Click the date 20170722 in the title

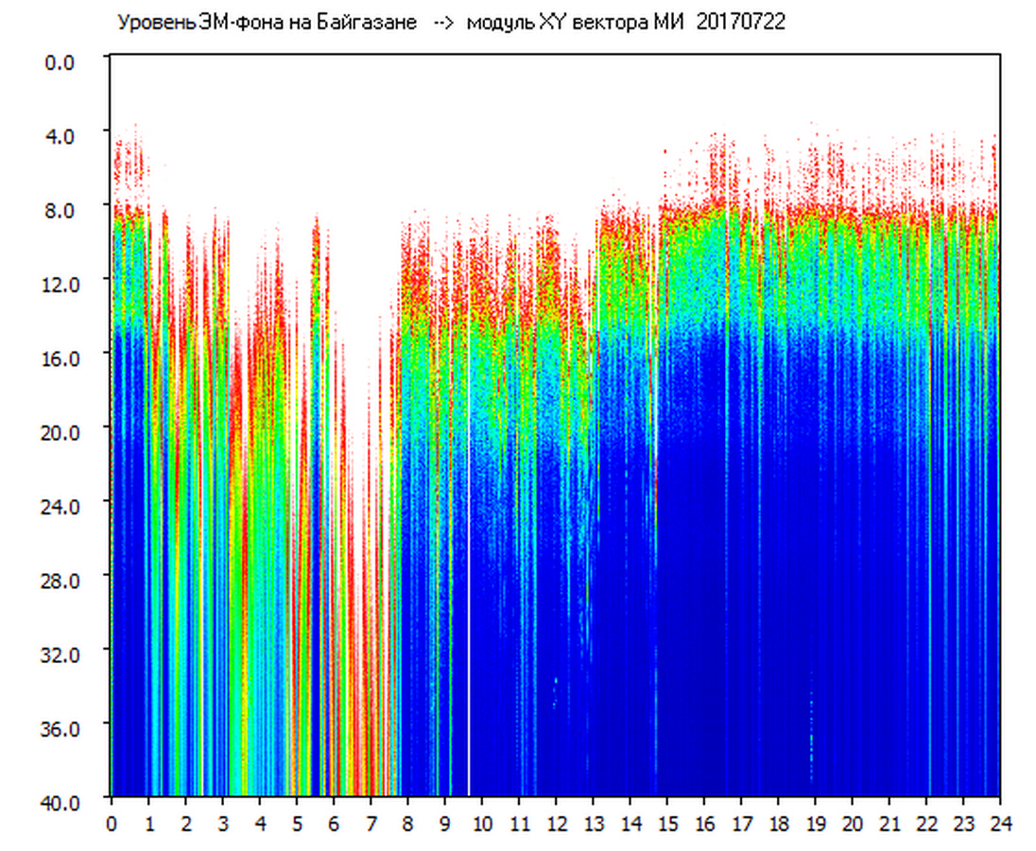click(740, 23)
